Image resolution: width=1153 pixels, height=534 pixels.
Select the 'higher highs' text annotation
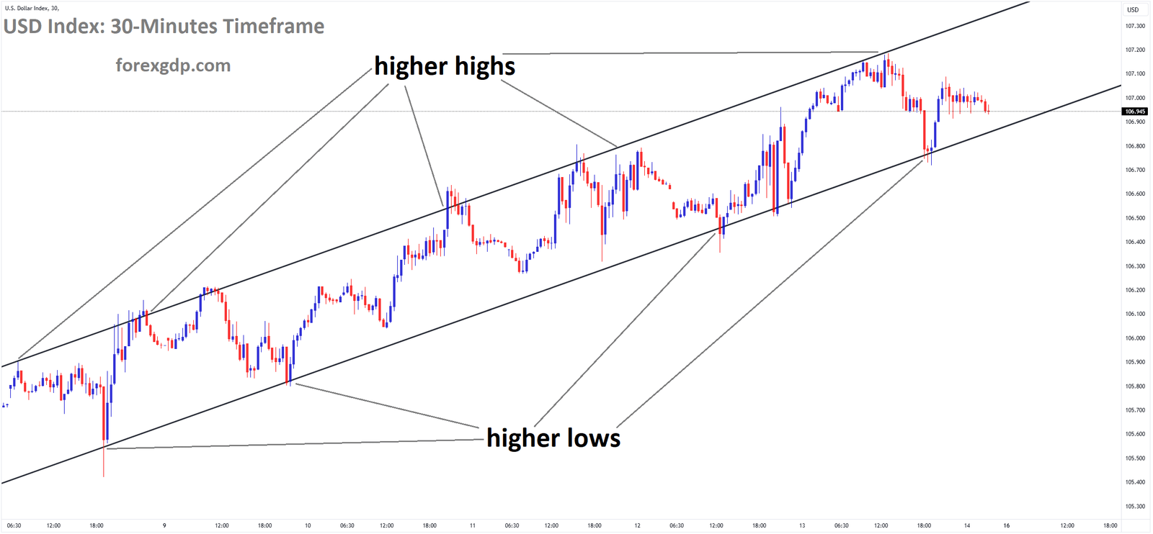[445, 67]
